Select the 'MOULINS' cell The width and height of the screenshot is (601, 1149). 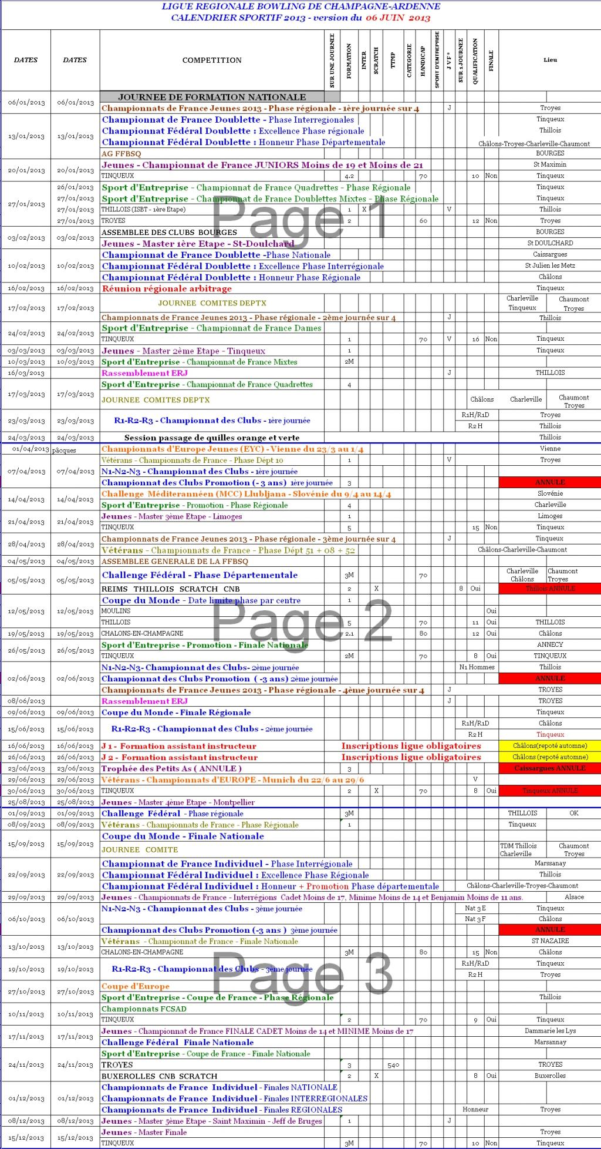pyautogui.click(x=116, y=611)
